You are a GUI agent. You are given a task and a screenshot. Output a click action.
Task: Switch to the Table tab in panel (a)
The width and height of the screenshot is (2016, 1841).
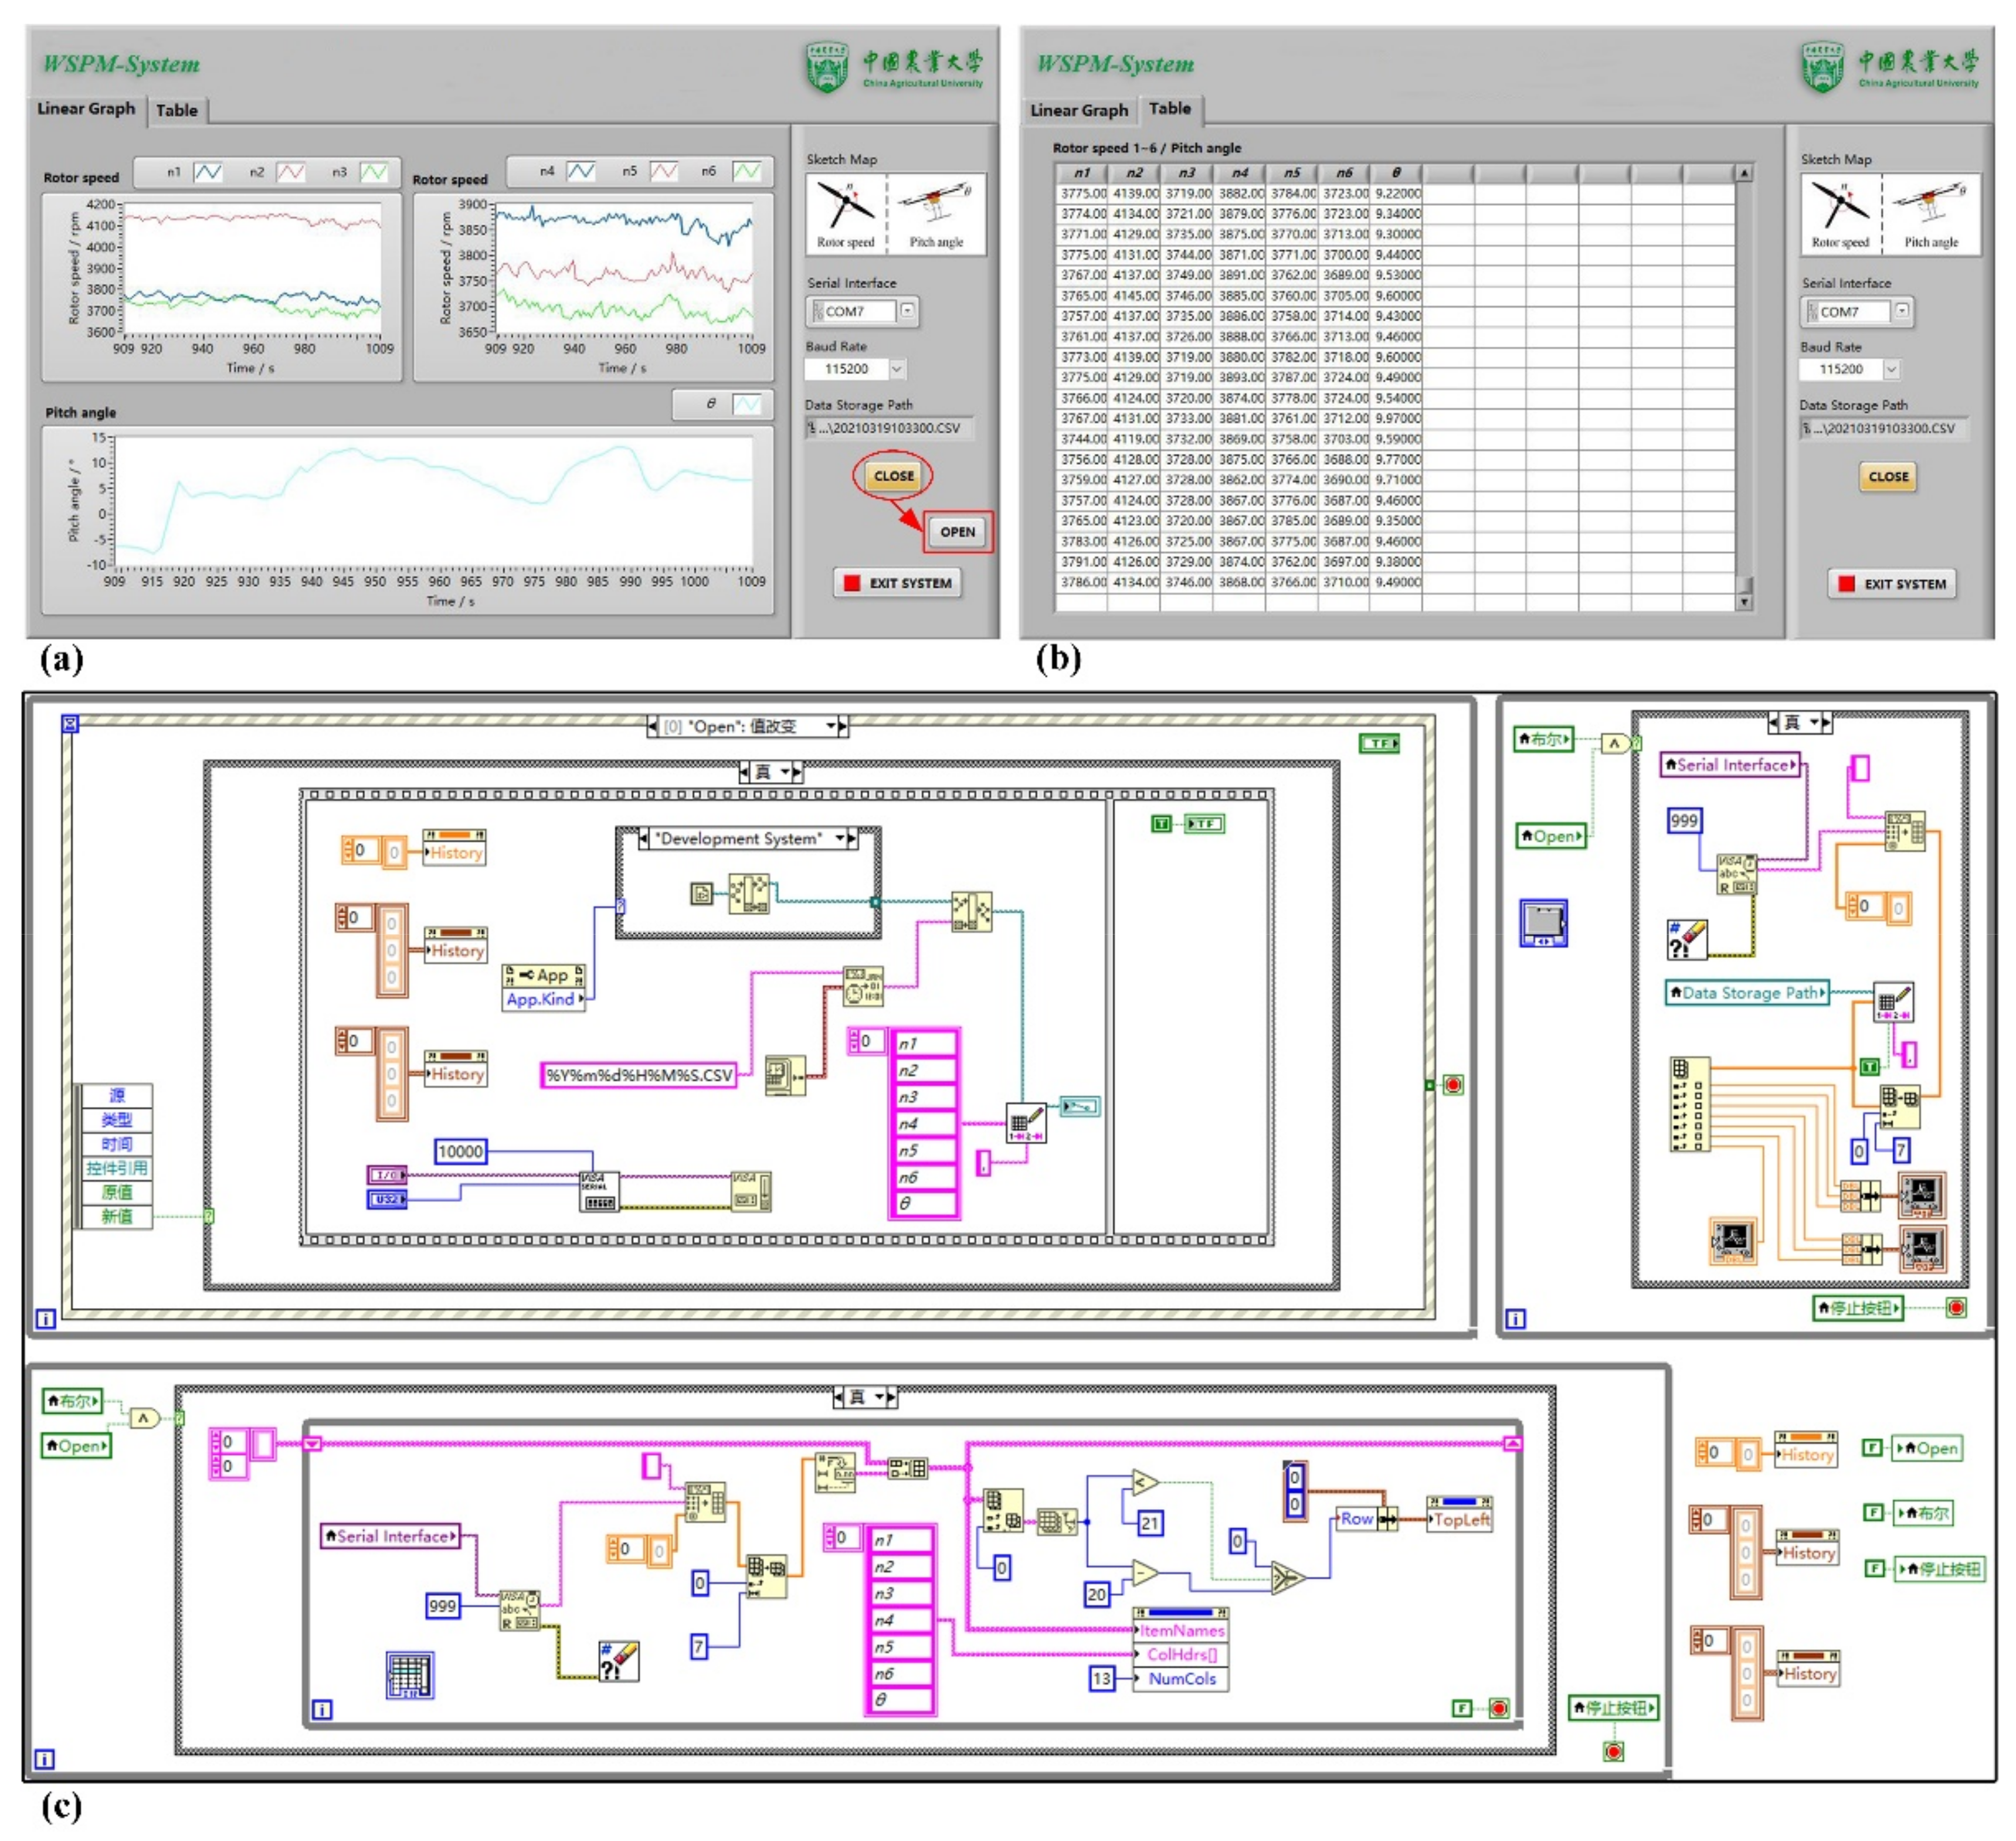click(177, 110)
